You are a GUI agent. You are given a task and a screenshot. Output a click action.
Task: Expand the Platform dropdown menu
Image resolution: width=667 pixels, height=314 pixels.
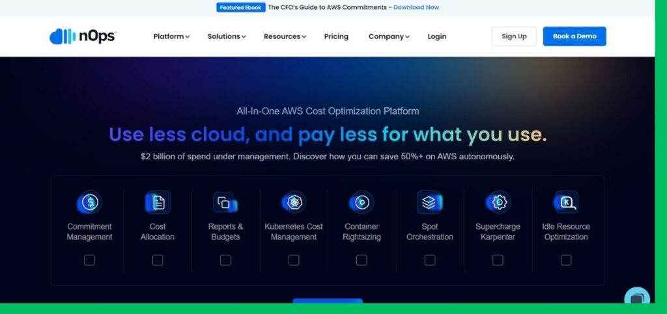[x=171, y=36]
